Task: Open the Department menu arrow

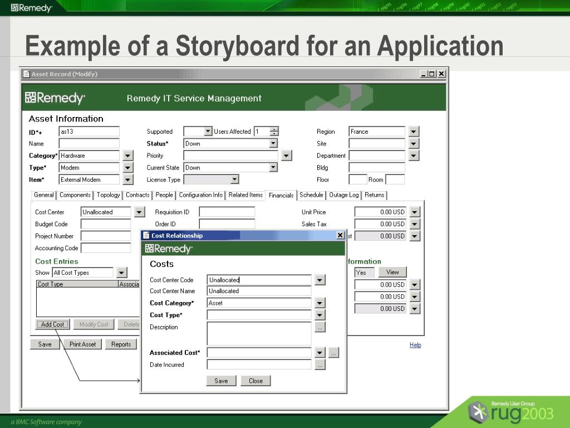Action: pos(414,155)
